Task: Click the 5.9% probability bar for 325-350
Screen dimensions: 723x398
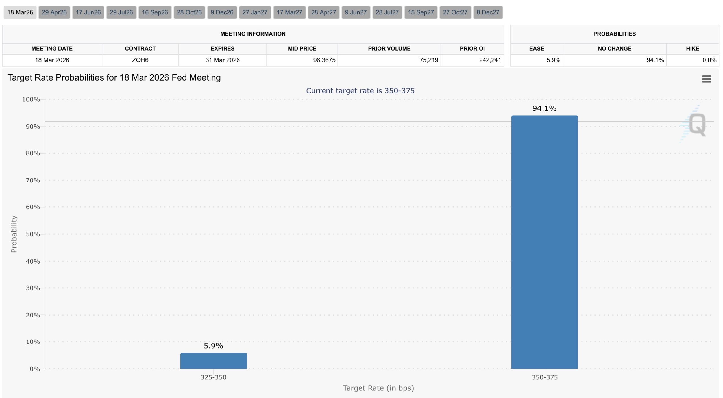Action: coord(214,360)
